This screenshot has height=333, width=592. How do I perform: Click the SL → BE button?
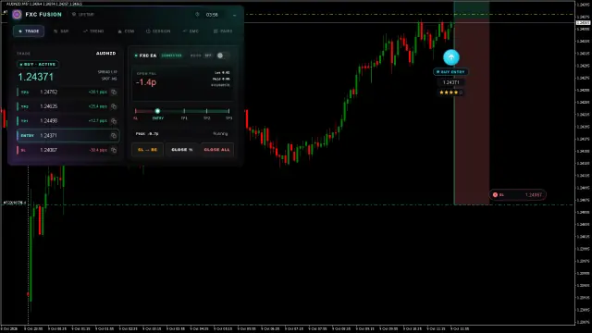[x=147, y=150]
